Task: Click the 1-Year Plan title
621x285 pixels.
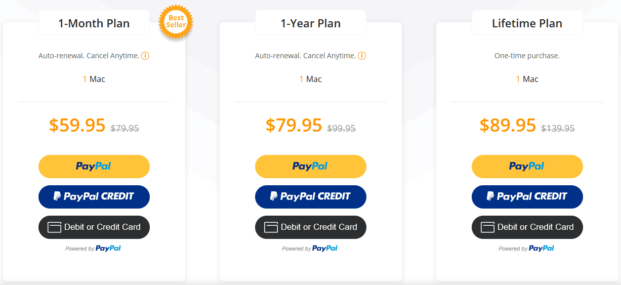Action: 310,23
